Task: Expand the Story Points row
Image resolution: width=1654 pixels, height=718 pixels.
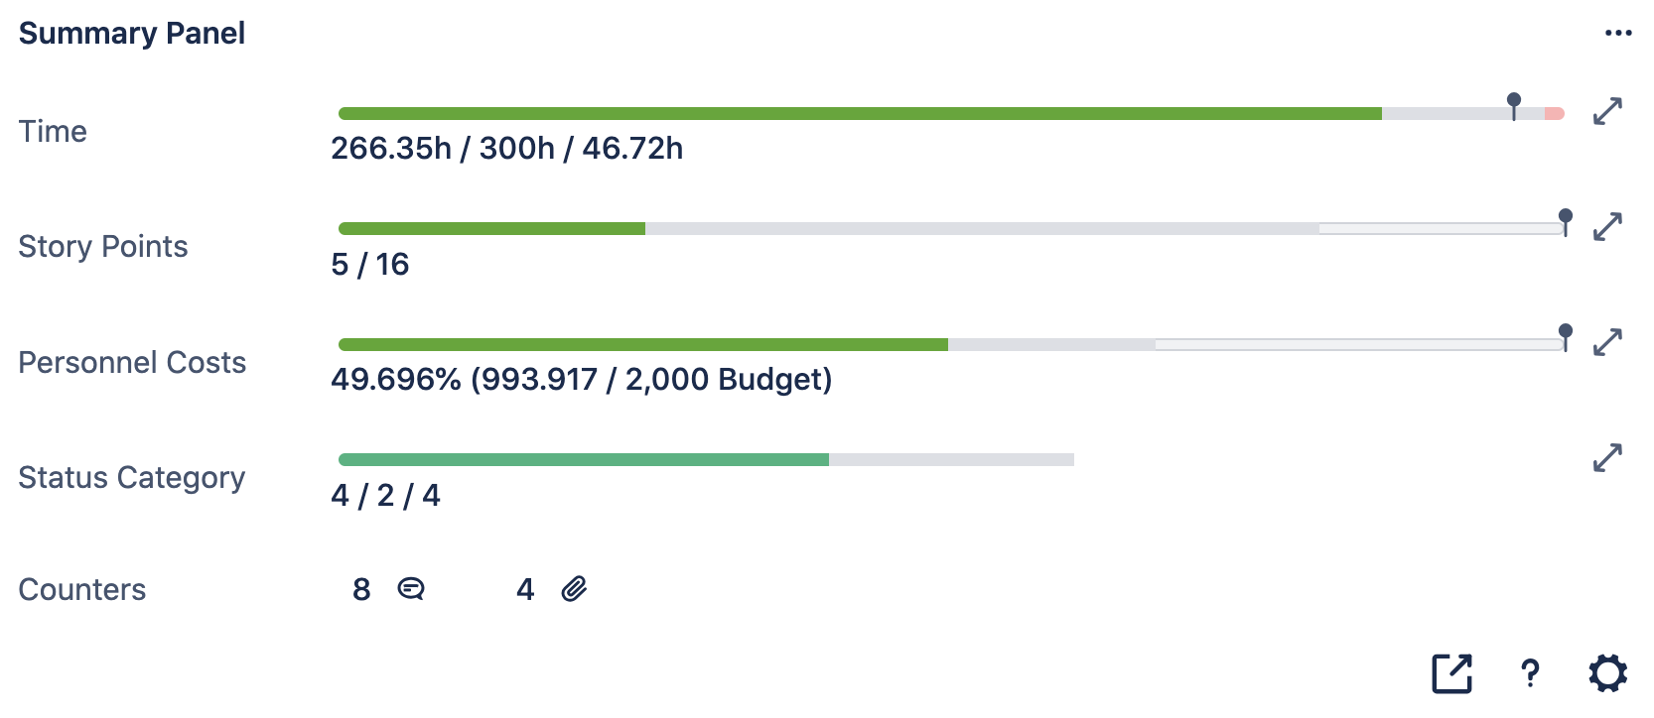Action: click(x=1607, y=227)
